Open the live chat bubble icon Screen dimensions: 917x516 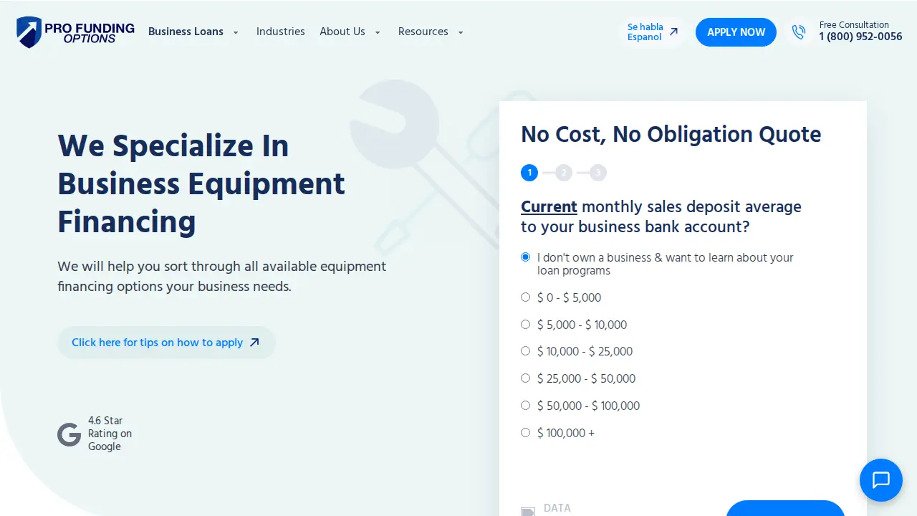881,480
